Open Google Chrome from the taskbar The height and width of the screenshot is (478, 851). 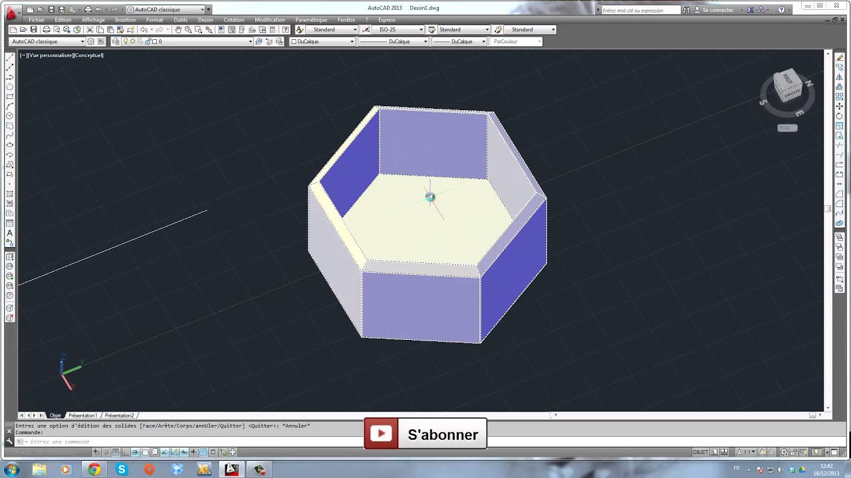(x=94, y=469)
